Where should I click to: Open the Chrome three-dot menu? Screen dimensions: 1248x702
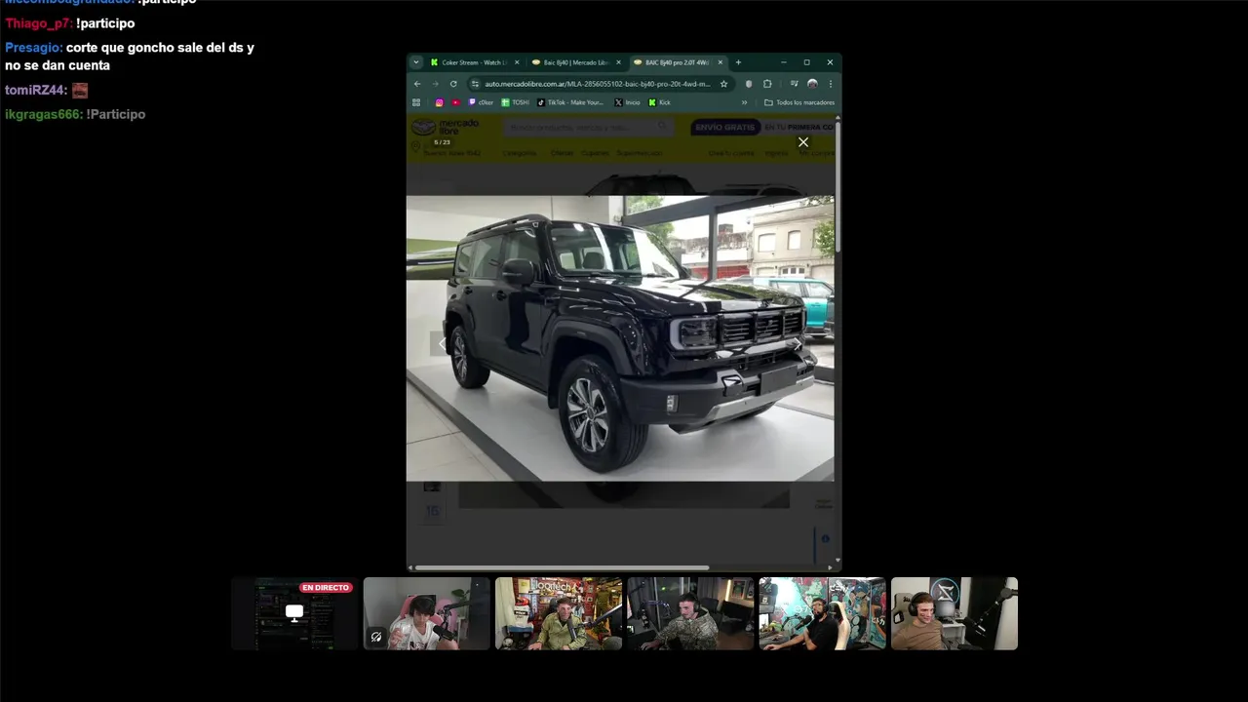(831, 84)
